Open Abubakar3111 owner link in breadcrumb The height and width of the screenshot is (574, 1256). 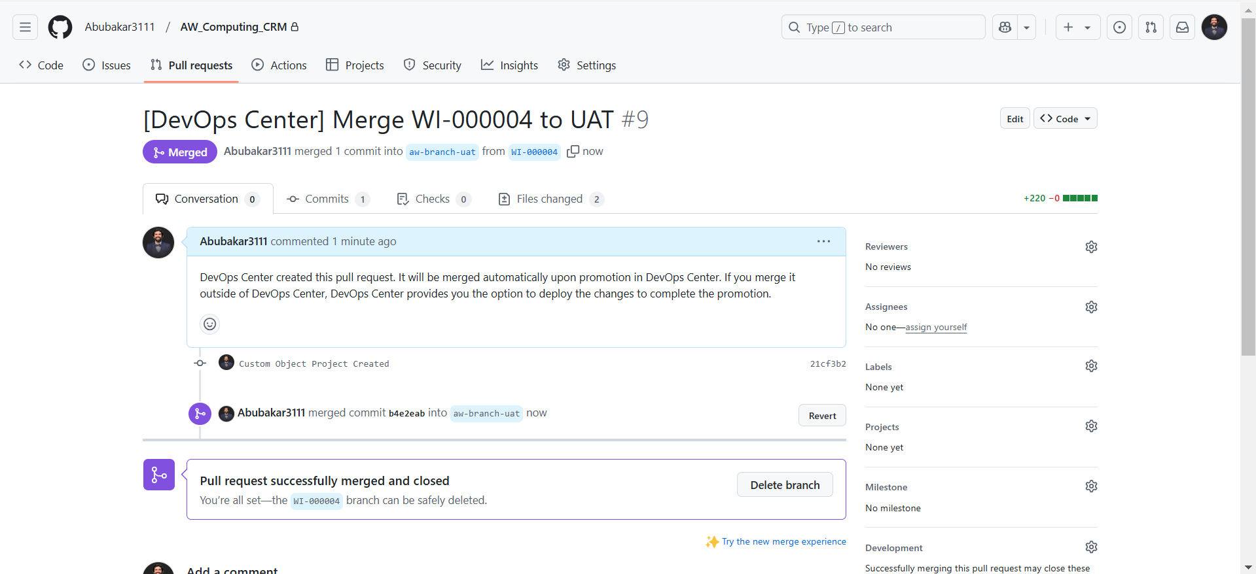click(120, 27)
